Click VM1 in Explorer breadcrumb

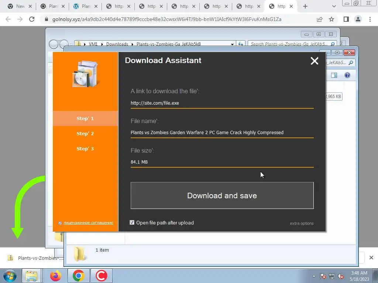click(93, 44)
